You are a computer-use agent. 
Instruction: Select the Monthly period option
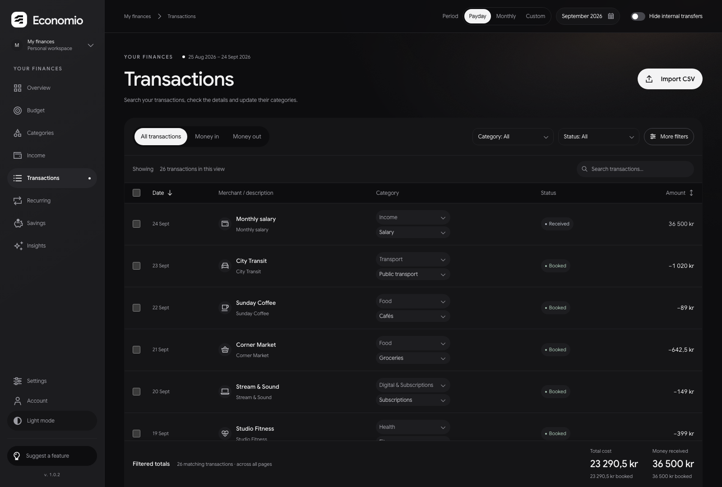506,16
